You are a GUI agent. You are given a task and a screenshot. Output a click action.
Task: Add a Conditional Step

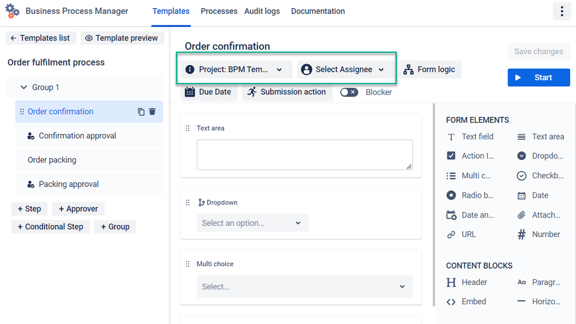50,227
